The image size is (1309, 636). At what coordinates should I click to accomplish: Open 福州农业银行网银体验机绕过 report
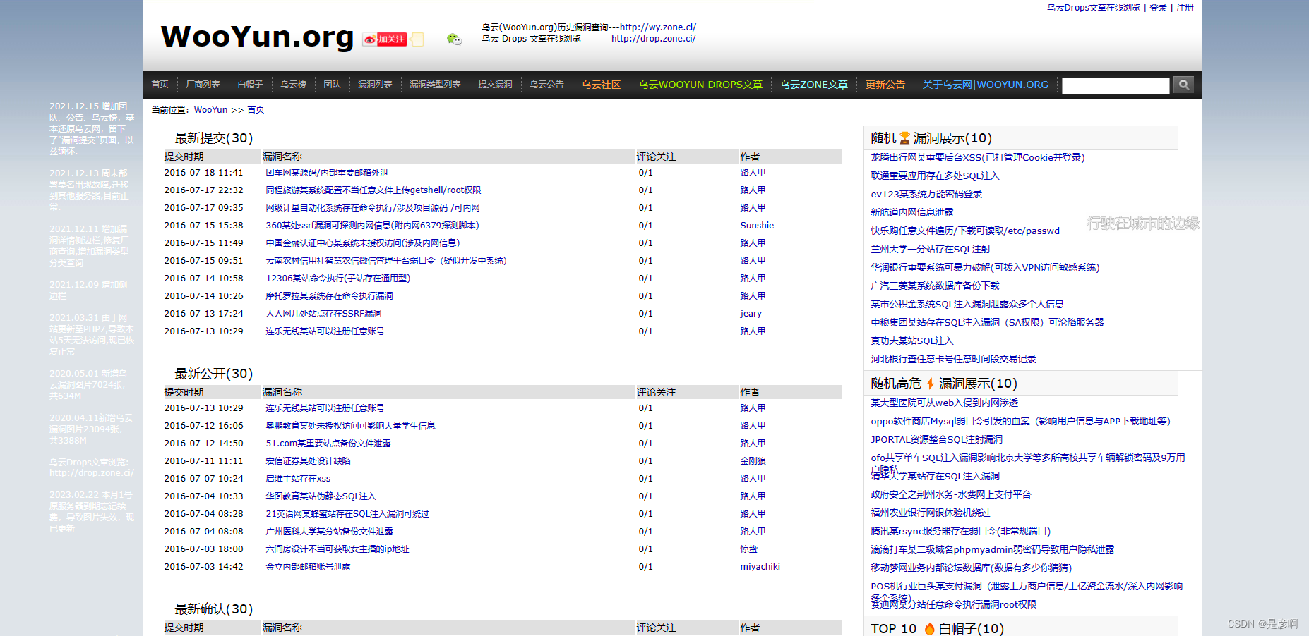931,513
